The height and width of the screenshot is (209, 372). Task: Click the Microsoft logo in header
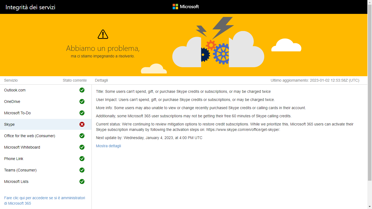click(x=186, y=7)
